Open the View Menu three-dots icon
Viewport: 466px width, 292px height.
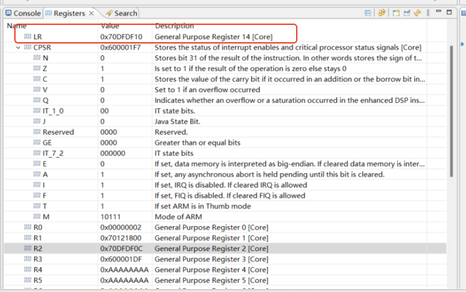[428, 13]
